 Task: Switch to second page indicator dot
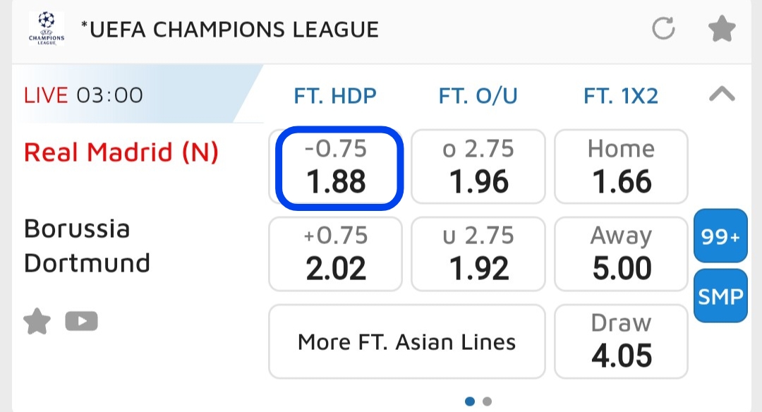487,401
